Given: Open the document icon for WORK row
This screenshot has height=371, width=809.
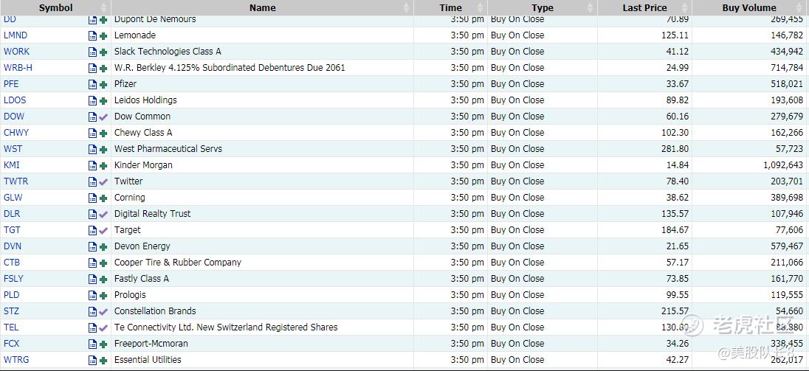Looking at the screenshot, I should pyautogui.click(x=92, y=52).
